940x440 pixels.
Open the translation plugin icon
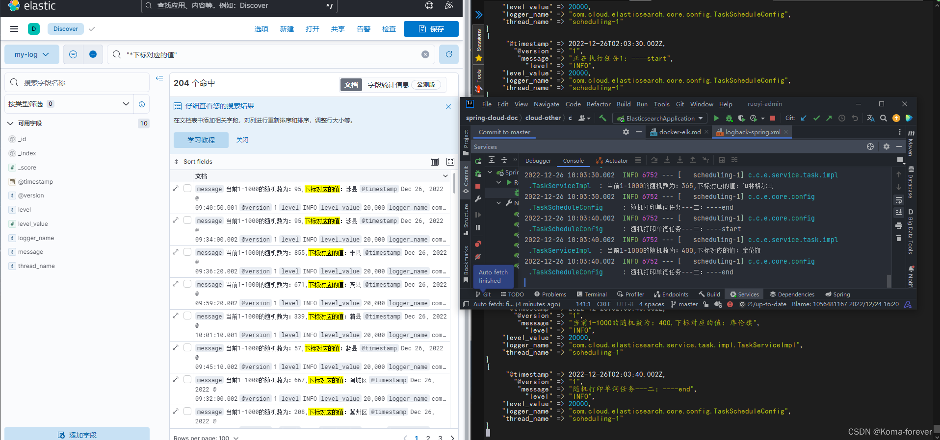click(x=871, y=118)
